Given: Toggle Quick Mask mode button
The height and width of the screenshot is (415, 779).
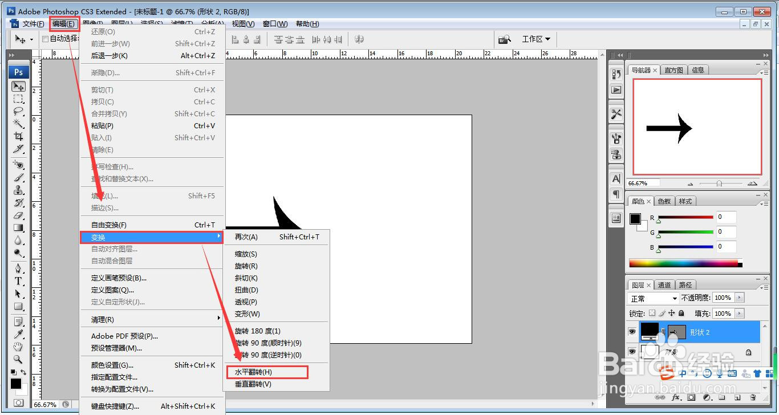Looking at the screenshot, I should pos(19,403).
